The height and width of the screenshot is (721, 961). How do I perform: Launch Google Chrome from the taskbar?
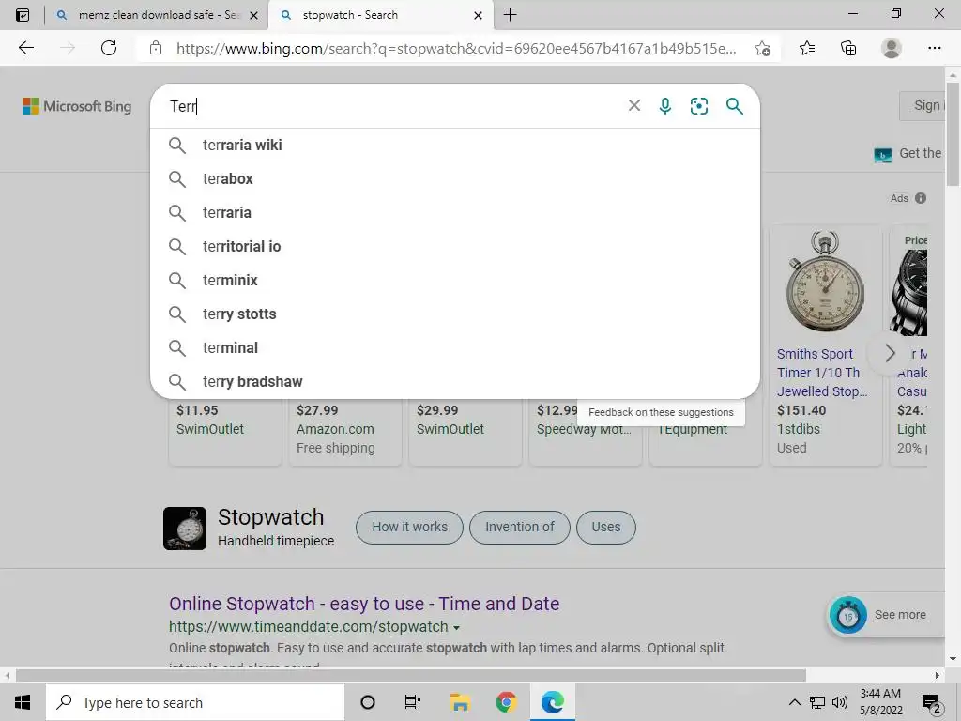pyautogui.click(x=506, y=702)
